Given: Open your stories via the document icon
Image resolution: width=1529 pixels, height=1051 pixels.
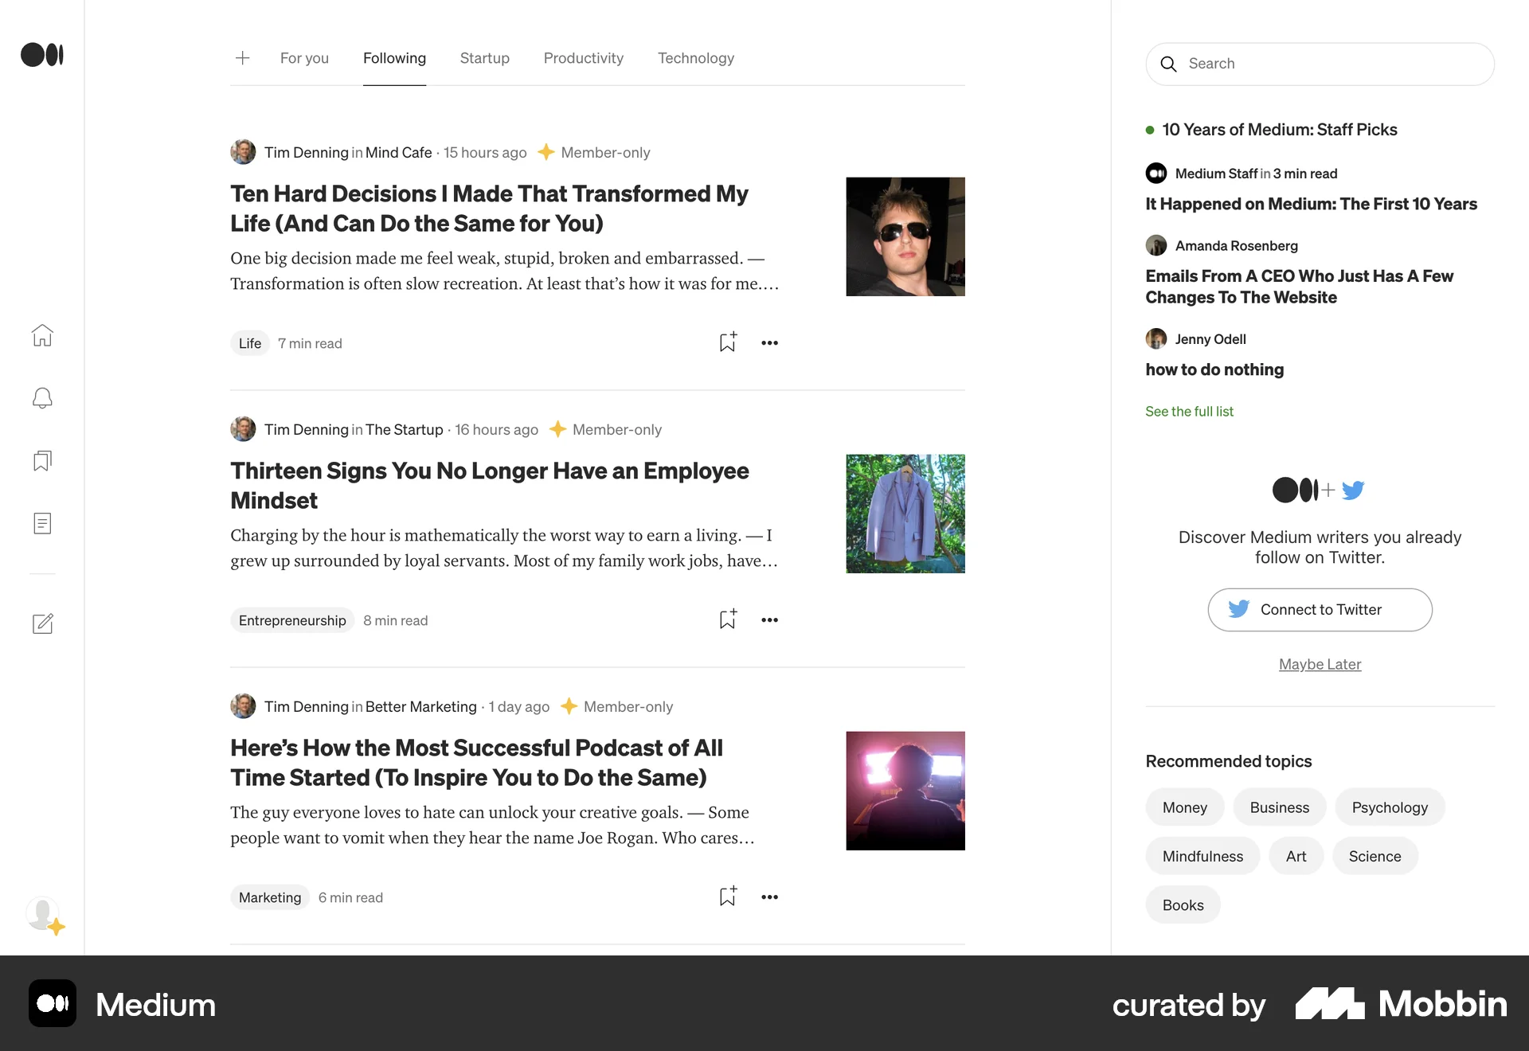Looking at the screenshot, I should click(x=42, y=523).
